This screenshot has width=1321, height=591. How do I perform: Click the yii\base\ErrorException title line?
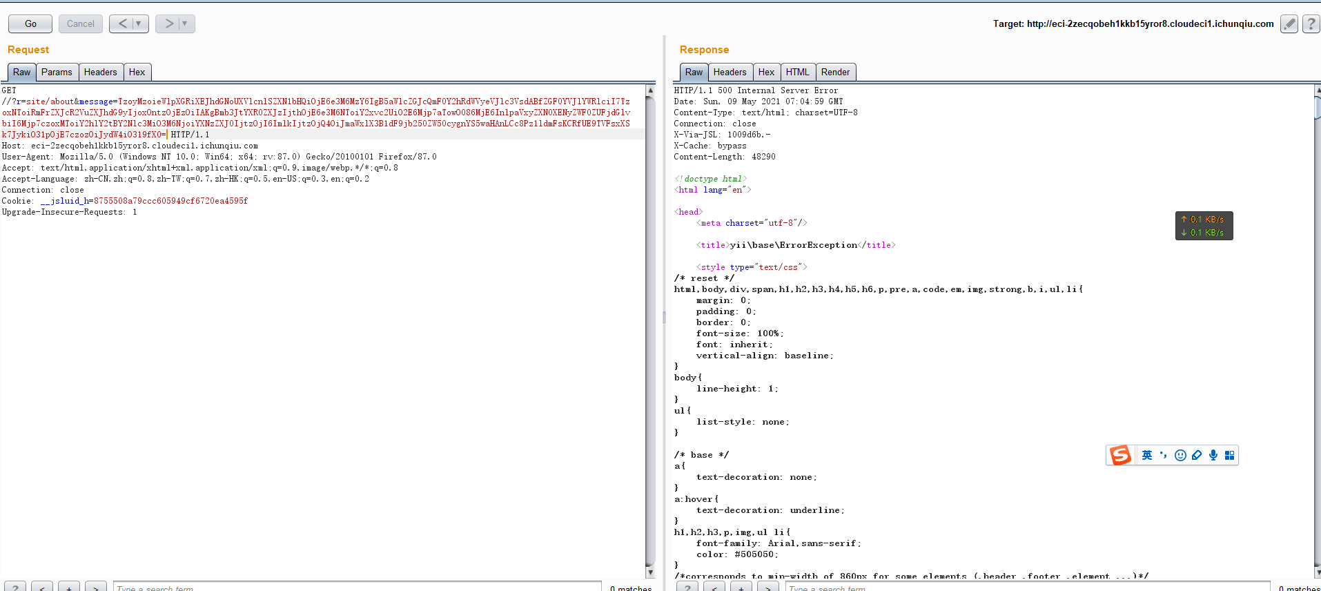[x=796, y=245]
